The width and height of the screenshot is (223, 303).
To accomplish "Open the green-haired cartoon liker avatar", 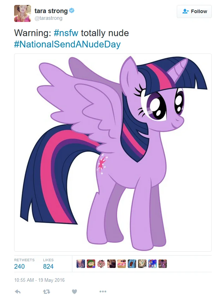I will pos(91,264).
